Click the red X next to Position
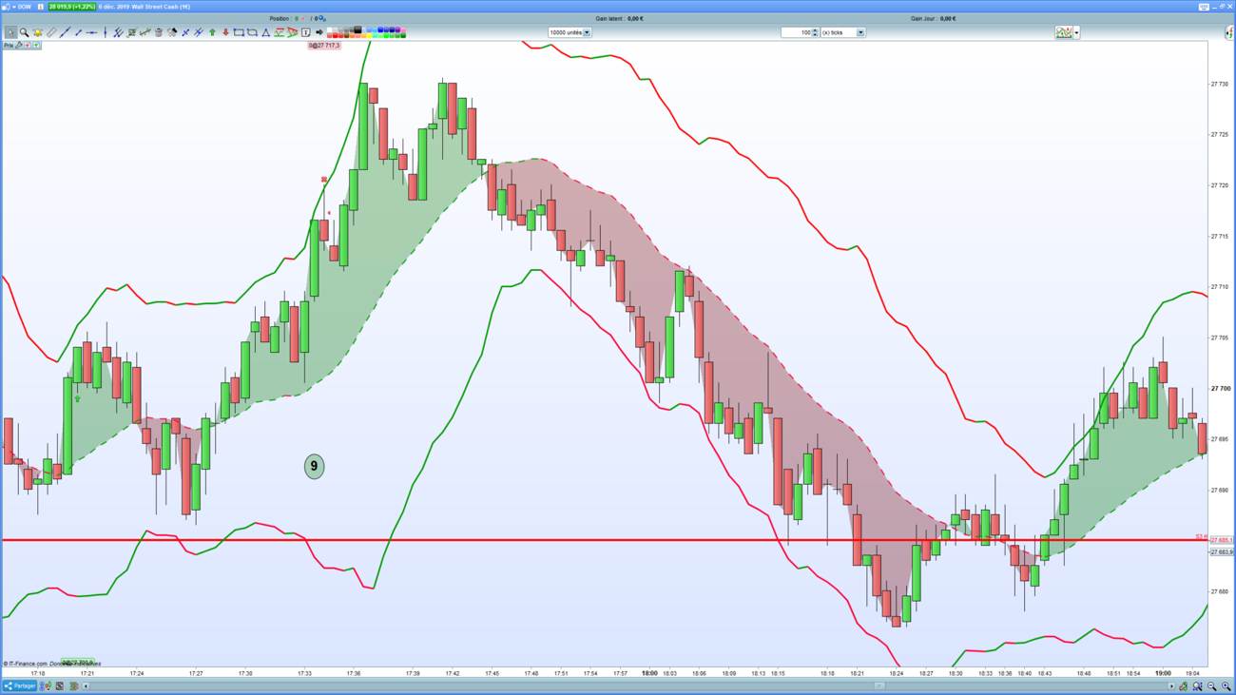 [303, 18]
